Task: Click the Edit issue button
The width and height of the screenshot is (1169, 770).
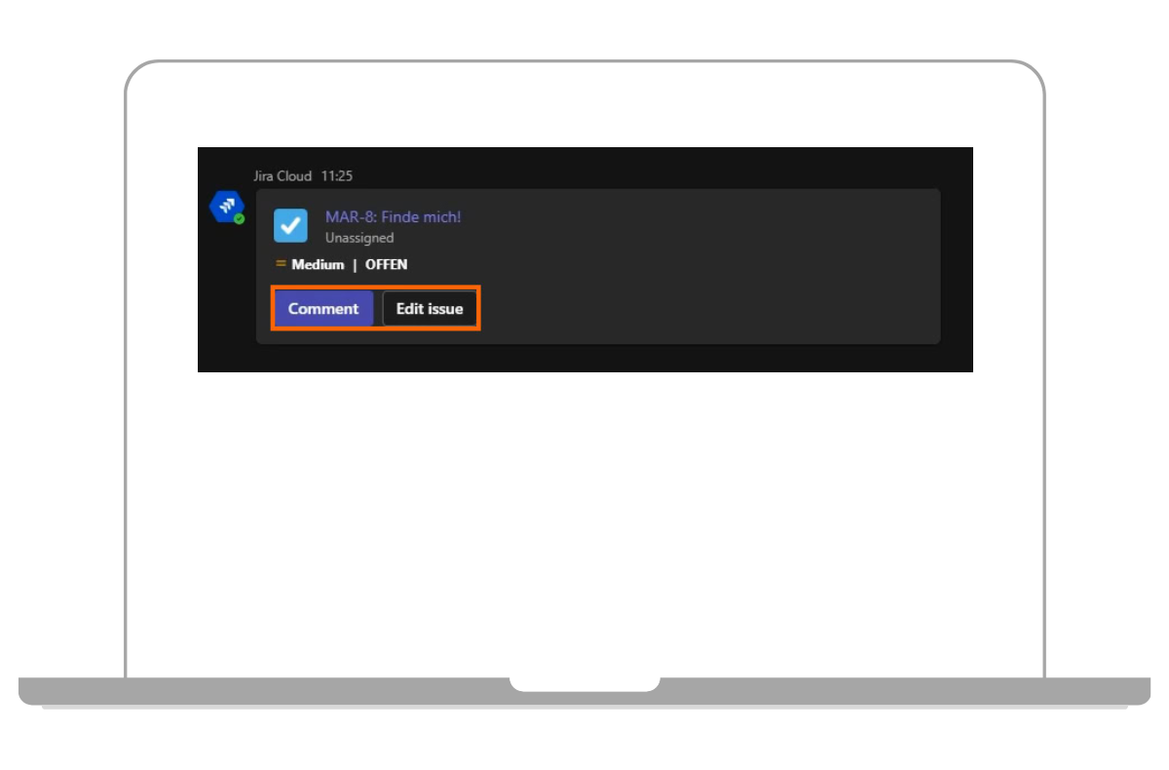Action: (x=430, y=309)
